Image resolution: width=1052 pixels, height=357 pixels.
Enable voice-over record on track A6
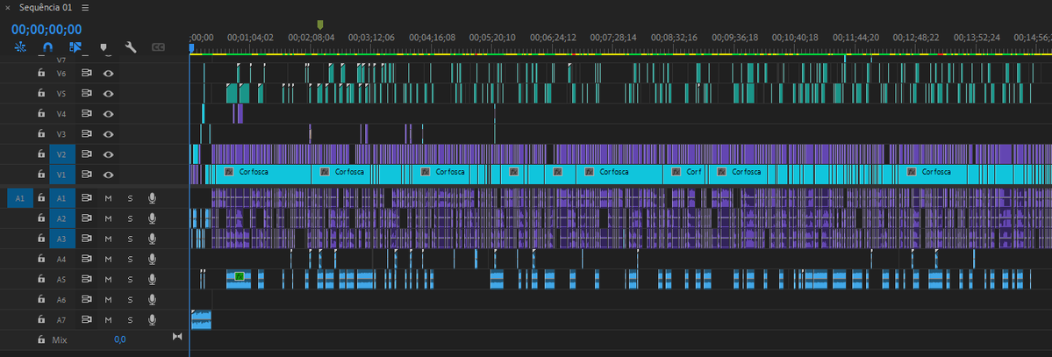[x=153, y=299]
